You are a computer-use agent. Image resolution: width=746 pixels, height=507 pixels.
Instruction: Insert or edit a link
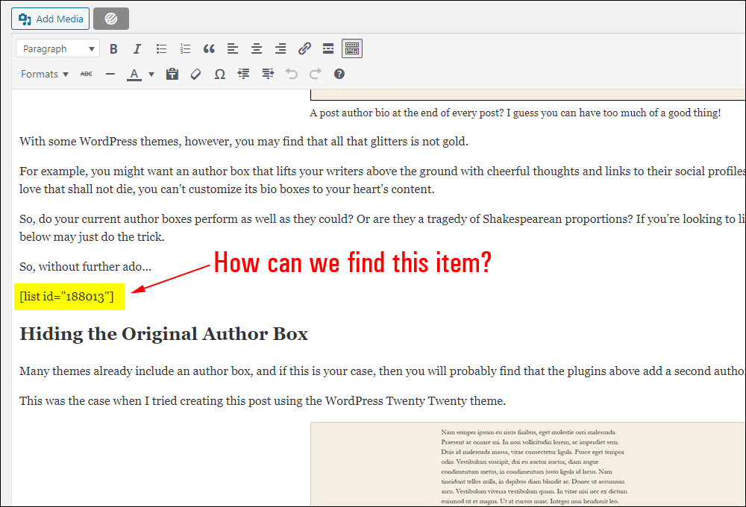pyautogui.click(x=304, y=48)
